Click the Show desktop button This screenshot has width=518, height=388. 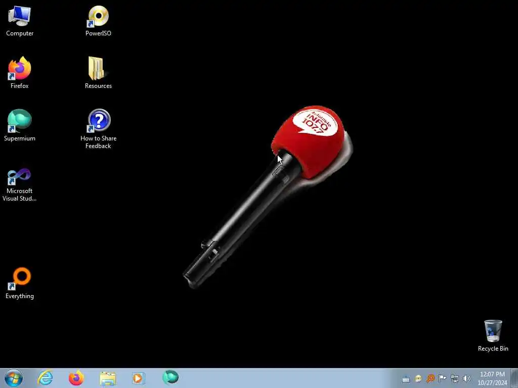(514, 378)
